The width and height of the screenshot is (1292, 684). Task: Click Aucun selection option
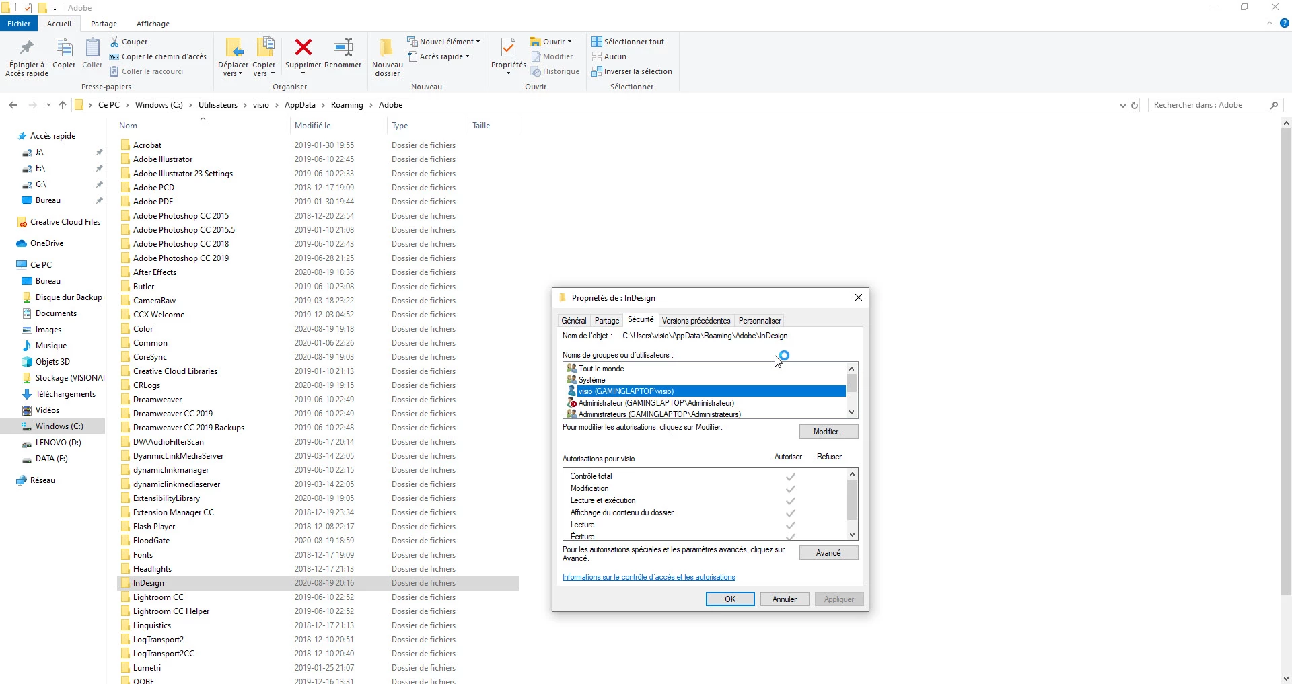point(609,56)
